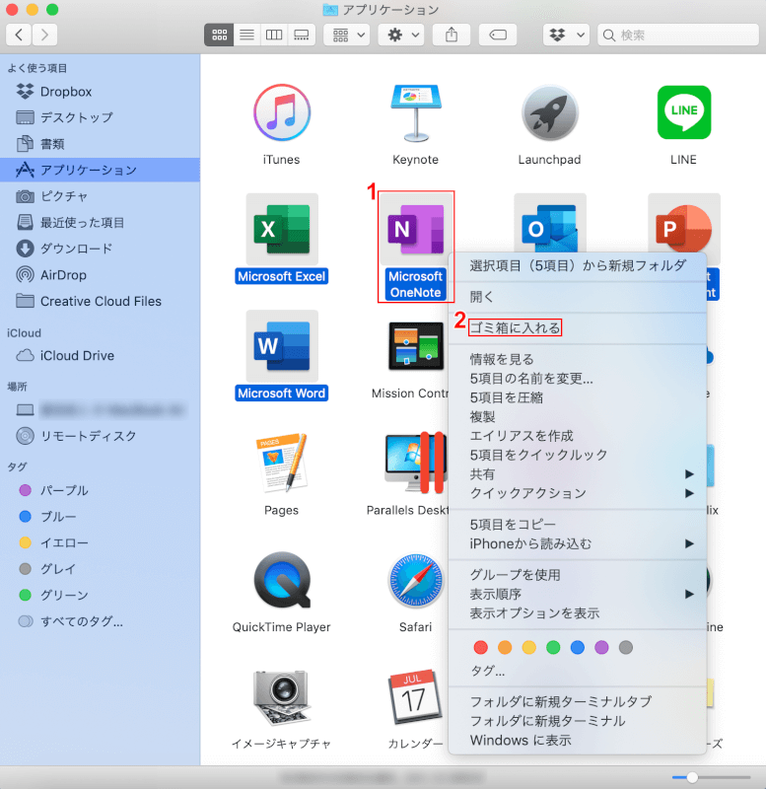Image resolution: width=766 pixels, height=789 pixels.
Task: Choose 表示オプションを表示 menu item
Action: tap(577, 613)
